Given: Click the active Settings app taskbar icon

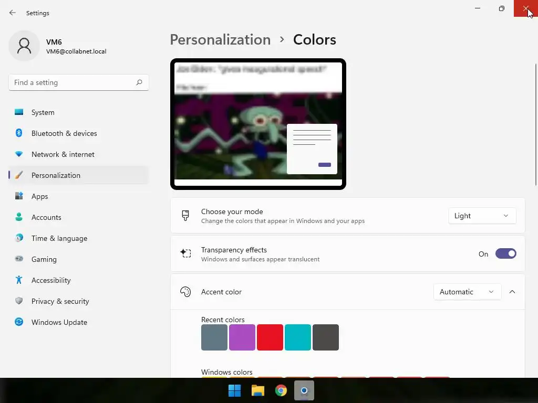Looking at the screenshot, I should click(x=304, y=390).
